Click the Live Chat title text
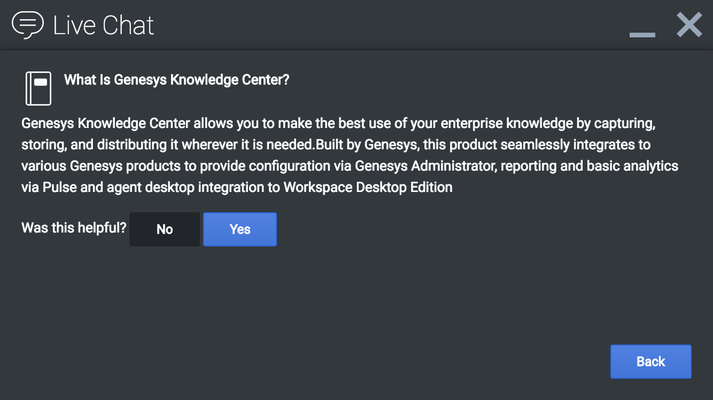Viewport: 713px width, 400px height. tap(104, 26)
